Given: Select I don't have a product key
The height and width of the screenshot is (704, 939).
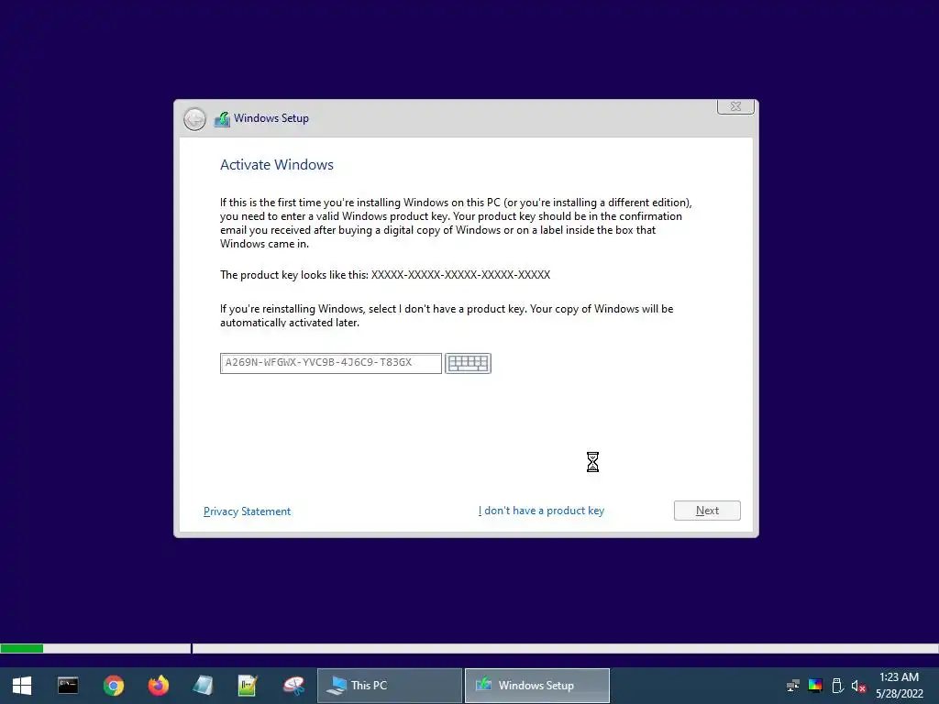Looking at the screenshot, I should pos(541,511).
